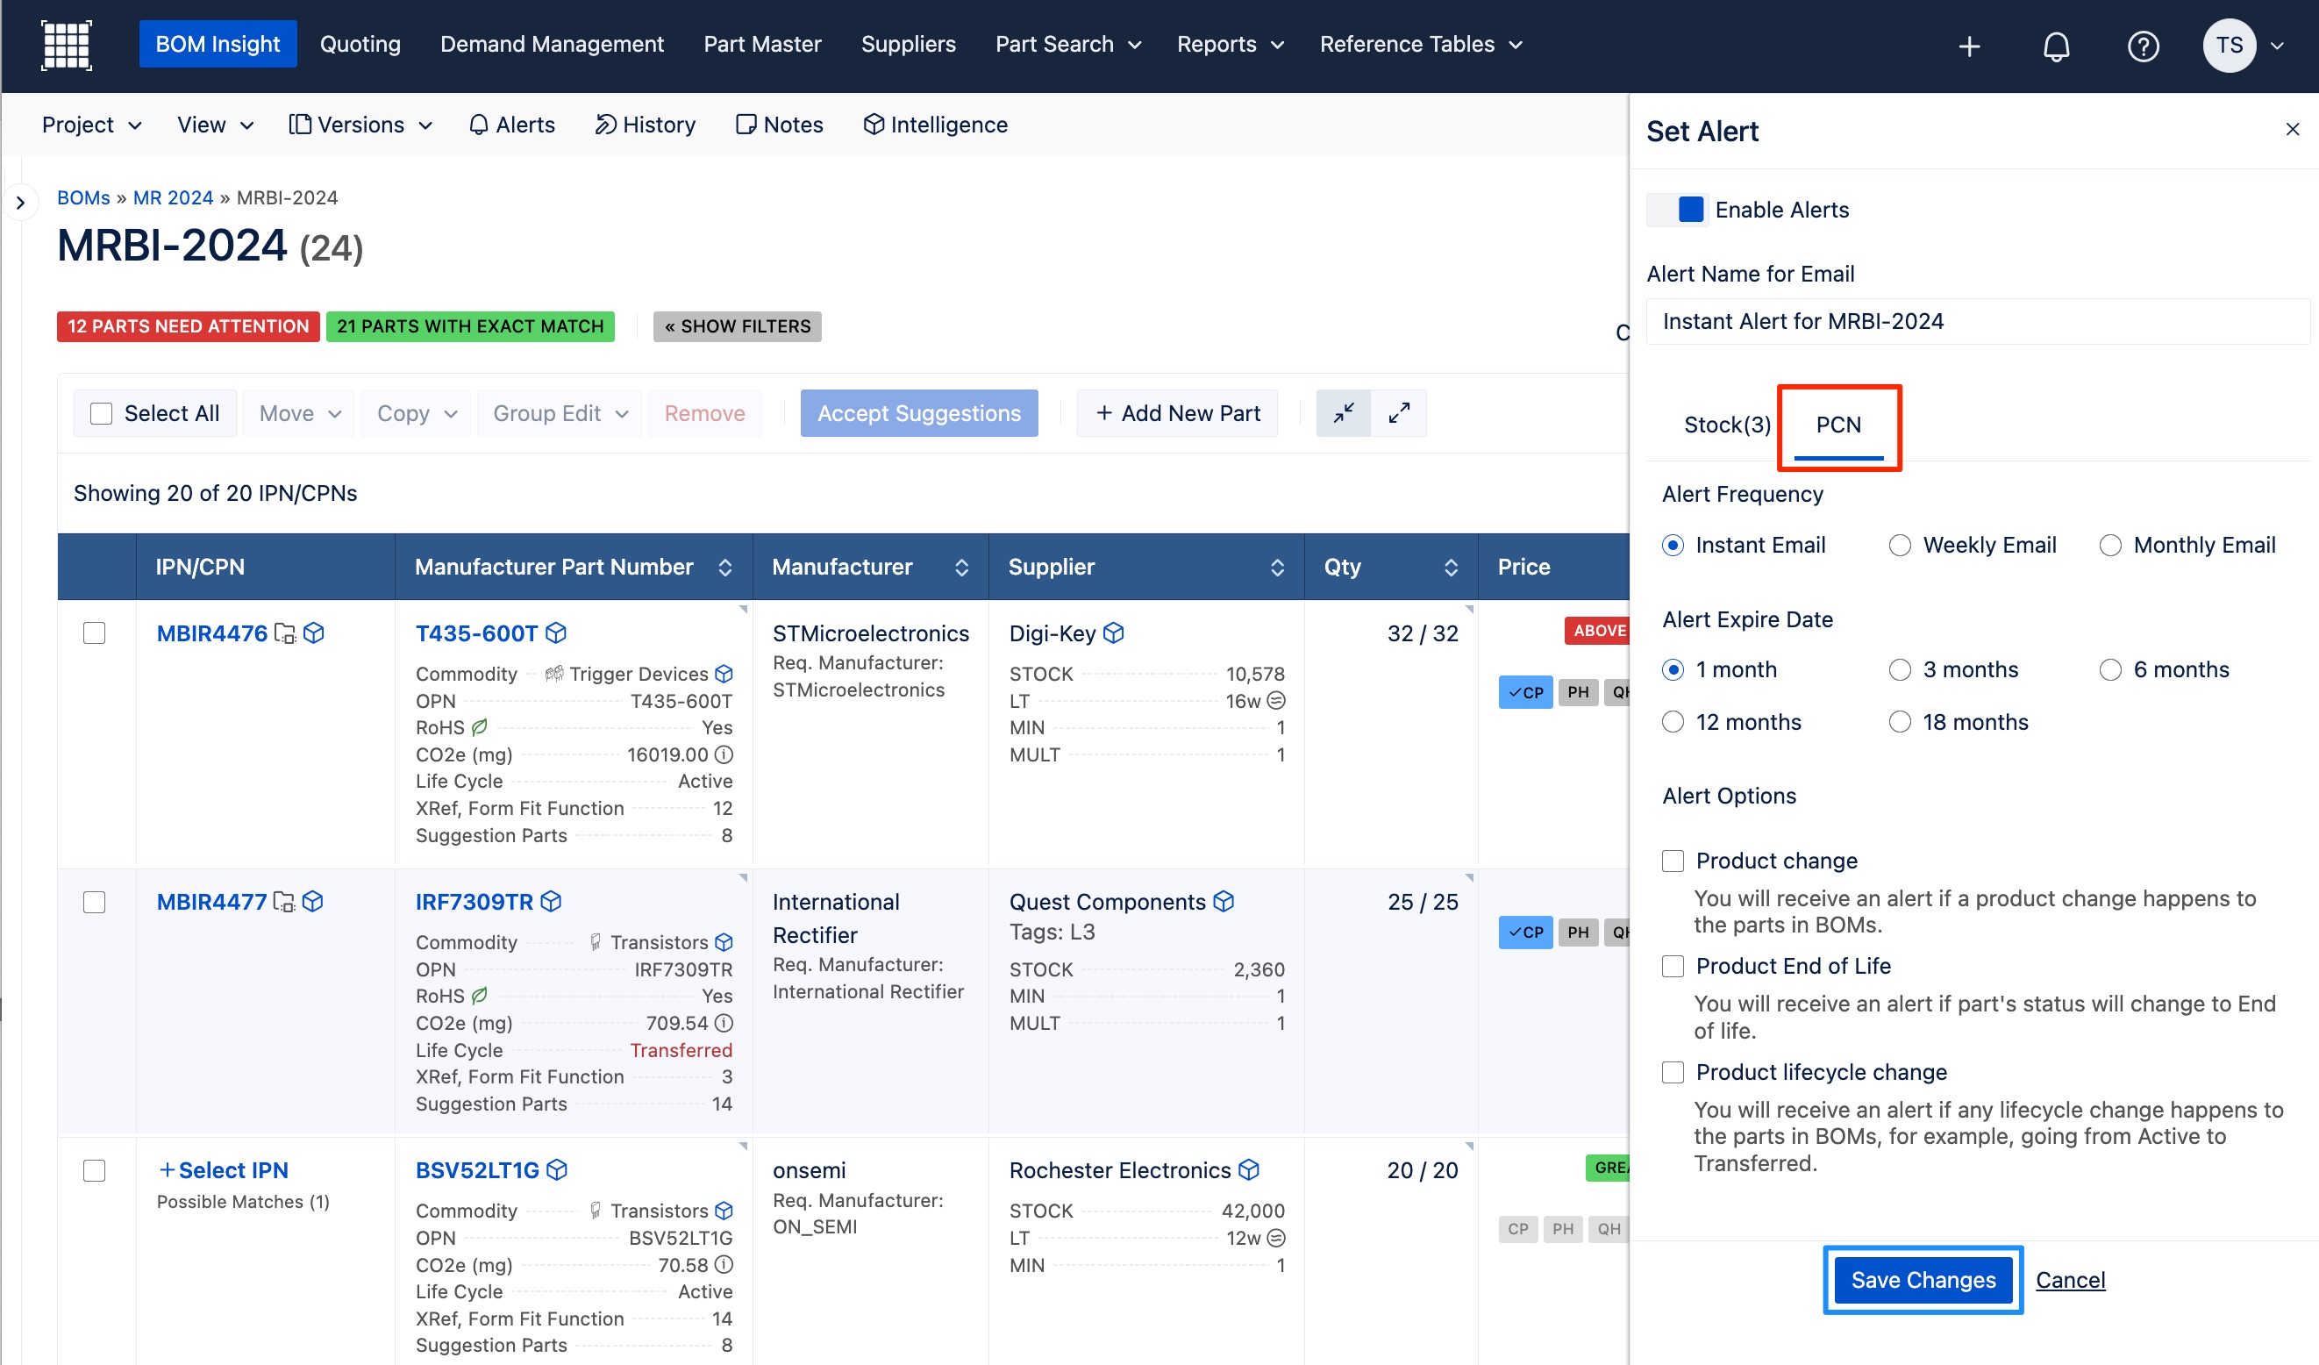The width and height of the screenshot is (2319, 1365).
Task: Click the cube icon beside Digi-Key supplier
Action: click(x=1114, y=633)
